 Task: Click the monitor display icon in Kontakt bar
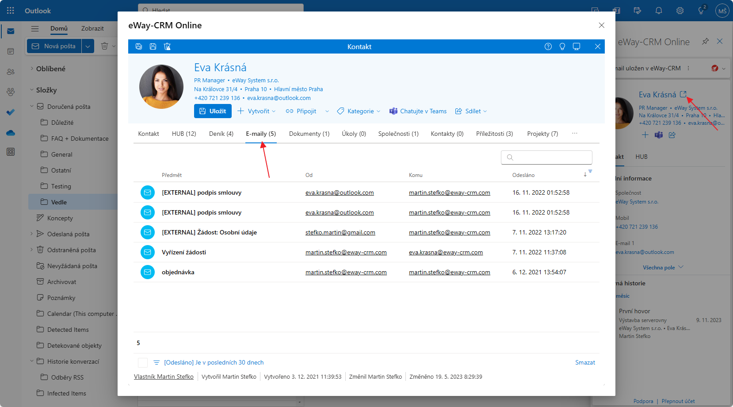coord(576,46)
